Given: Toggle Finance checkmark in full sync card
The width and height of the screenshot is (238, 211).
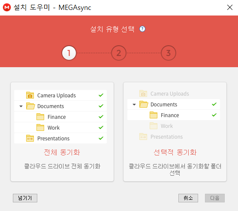Looking at the screenshot, I should pos(101,117).
